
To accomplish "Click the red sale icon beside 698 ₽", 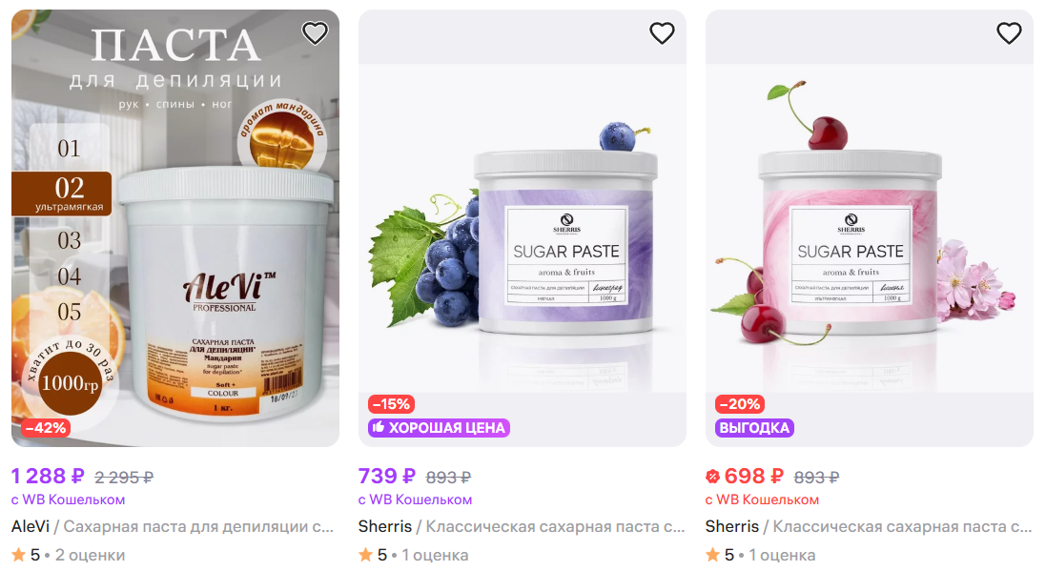I will tap(712, 477).
